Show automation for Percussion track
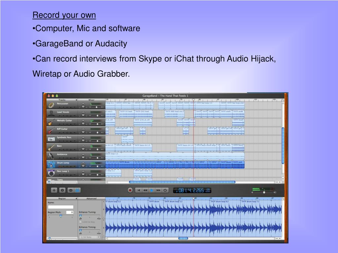The width and height of the screenshot is (338, 253). pyautogui.click(x=75, y=107)
